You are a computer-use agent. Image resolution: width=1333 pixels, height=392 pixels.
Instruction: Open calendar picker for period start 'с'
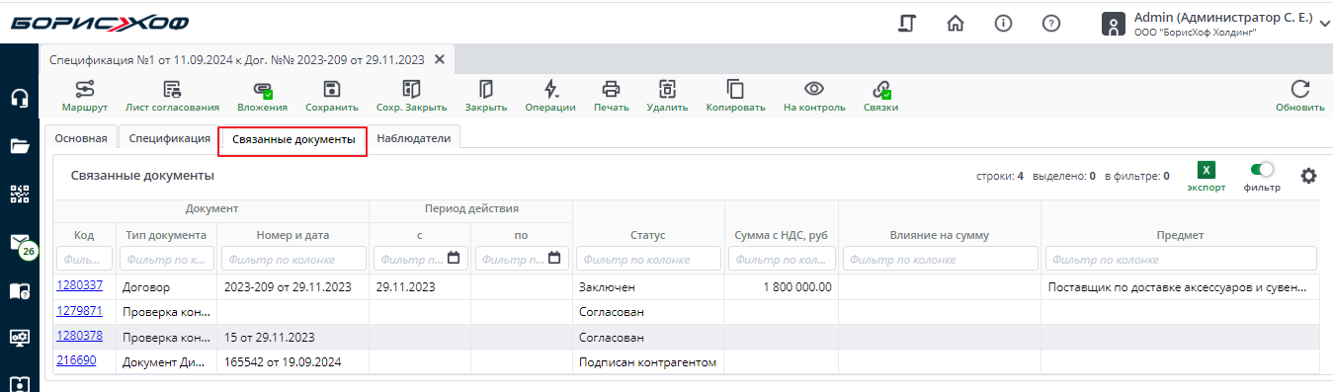tap(454, 259)
